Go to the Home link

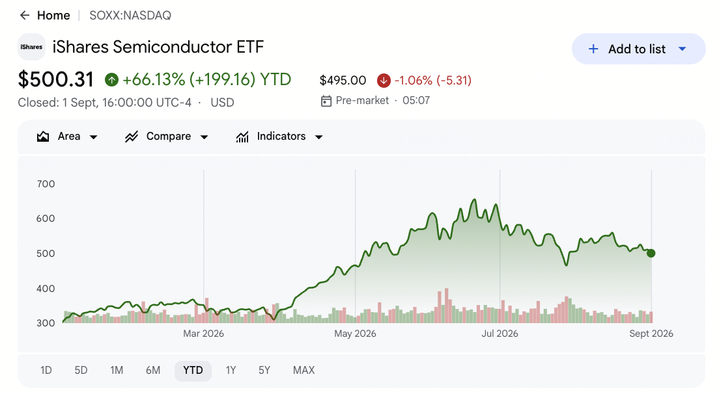pyautogui.click(x=53, y=16)
